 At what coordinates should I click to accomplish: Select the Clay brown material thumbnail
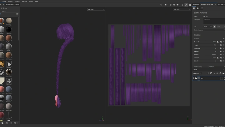(9, 38)
